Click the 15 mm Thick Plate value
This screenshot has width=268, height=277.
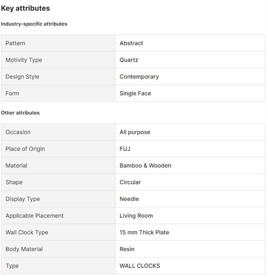[x=144, y=232]
